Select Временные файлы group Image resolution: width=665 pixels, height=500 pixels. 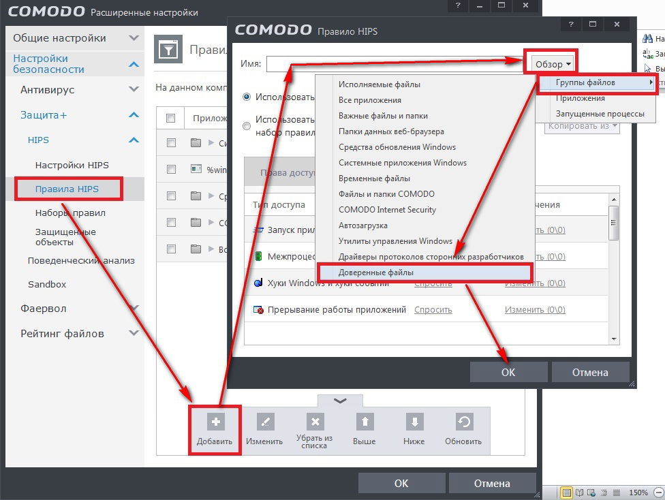[374, 178]
